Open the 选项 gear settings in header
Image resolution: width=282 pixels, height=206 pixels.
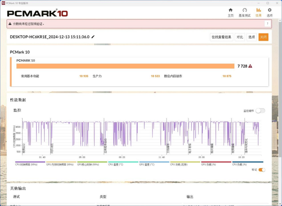coord(269,12)
